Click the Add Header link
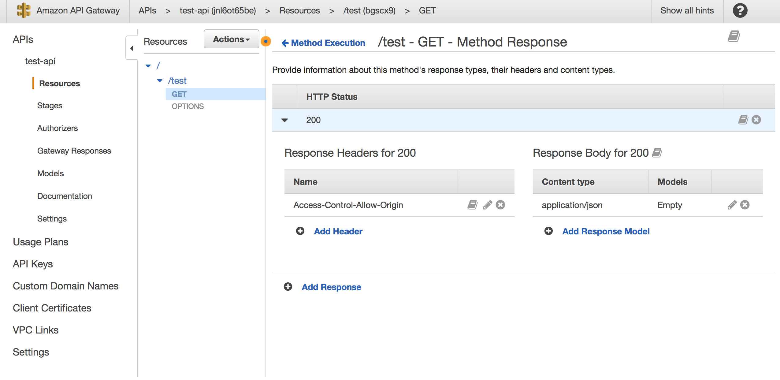The width and height of the screenshot is (780, 380). 338,231
